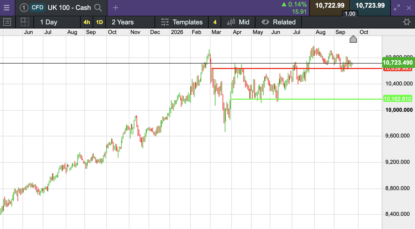This screenshot has height=229, width=415.
Task: Click the buy price 10,723.99 button
Action: (370, 6)
